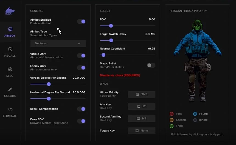The image size is (236, 145).
Task: Open the Misc gear icon
Action: click(10, 69)
